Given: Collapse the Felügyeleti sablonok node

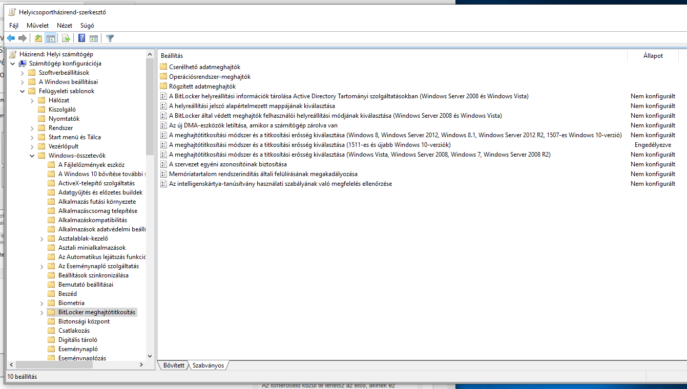Looking at the screenshot, I should click(22, 91).
